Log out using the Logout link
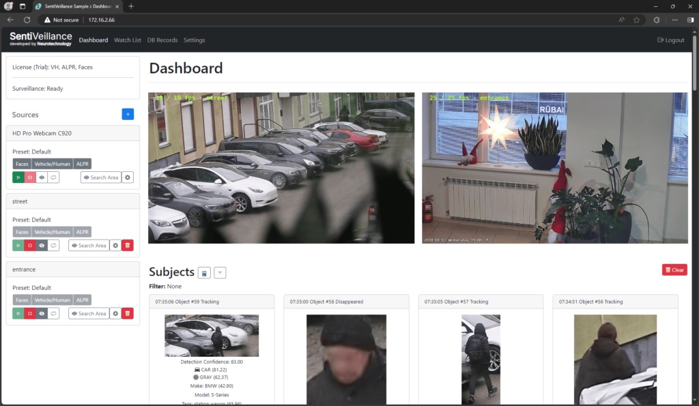The image size is (699, 406). [670, 40]
